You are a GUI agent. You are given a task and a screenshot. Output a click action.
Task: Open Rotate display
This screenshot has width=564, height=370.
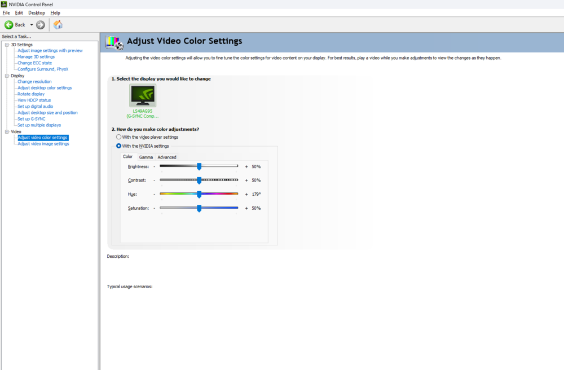pos(31,94)
